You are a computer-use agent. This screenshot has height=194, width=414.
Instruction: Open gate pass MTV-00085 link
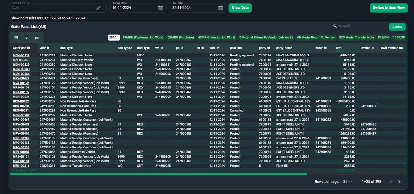pyautogui.click(x=21, y=152)
